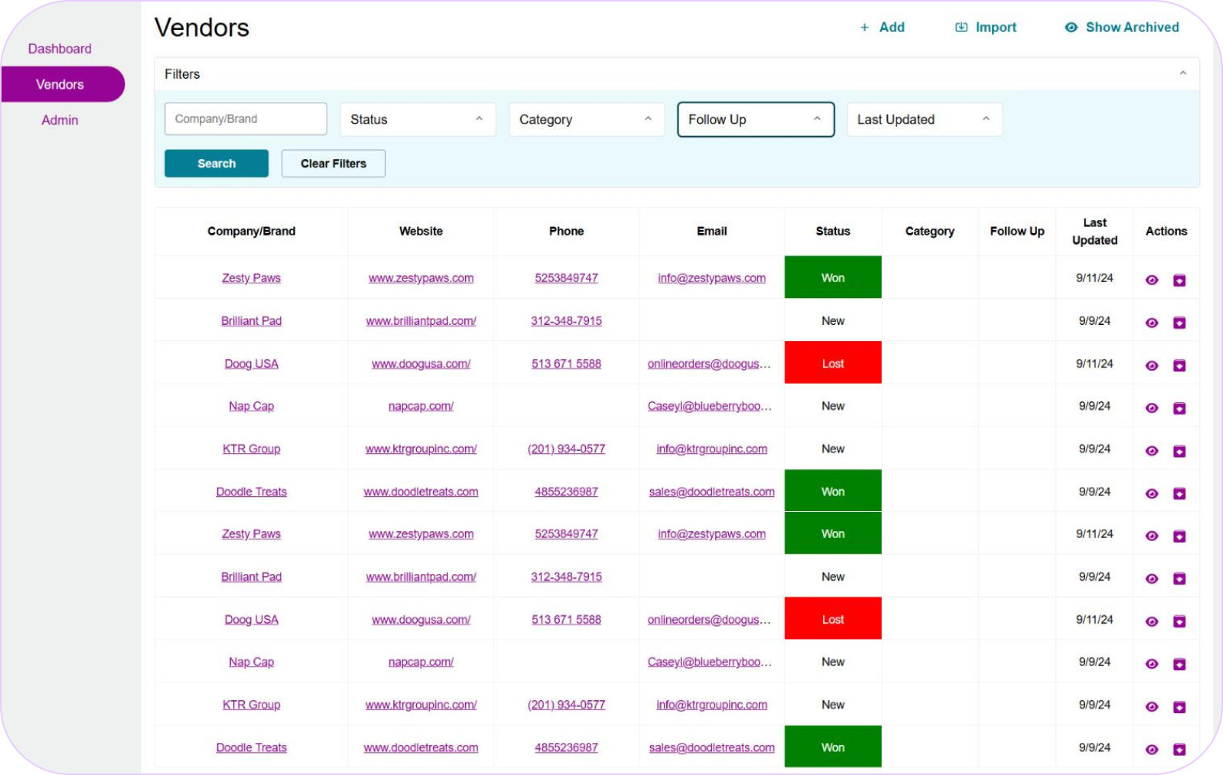The image size is (1223, 775).
Task: Expand the Last Updated filter dropdown
Action: pyautogui.click(x=924, y=120)
